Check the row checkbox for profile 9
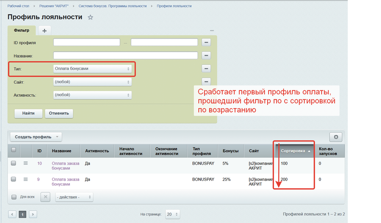 [13, 179]
